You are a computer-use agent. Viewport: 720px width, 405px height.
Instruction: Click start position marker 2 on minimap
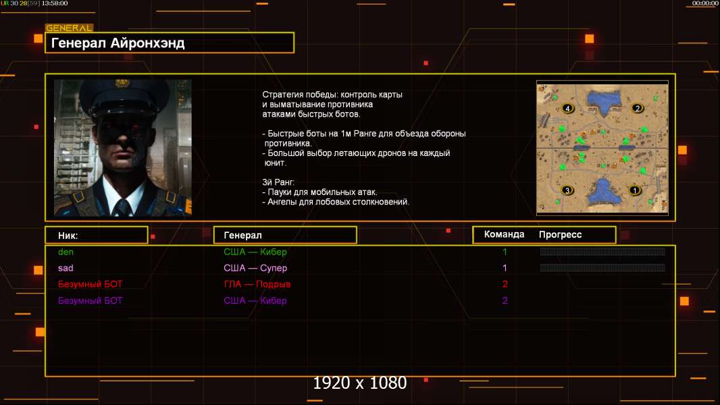637,108
